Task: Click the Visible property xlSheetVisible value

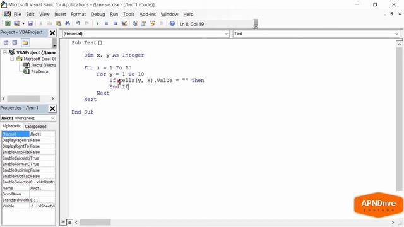Action: [42, 206]
